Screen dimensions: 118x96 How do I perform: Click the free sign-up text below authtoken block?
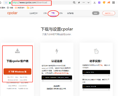(x=56, y=89)
